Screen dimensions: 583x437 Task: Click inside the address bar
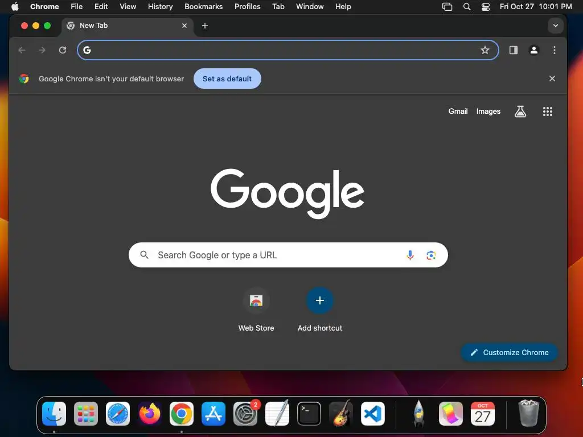(288, 50)
